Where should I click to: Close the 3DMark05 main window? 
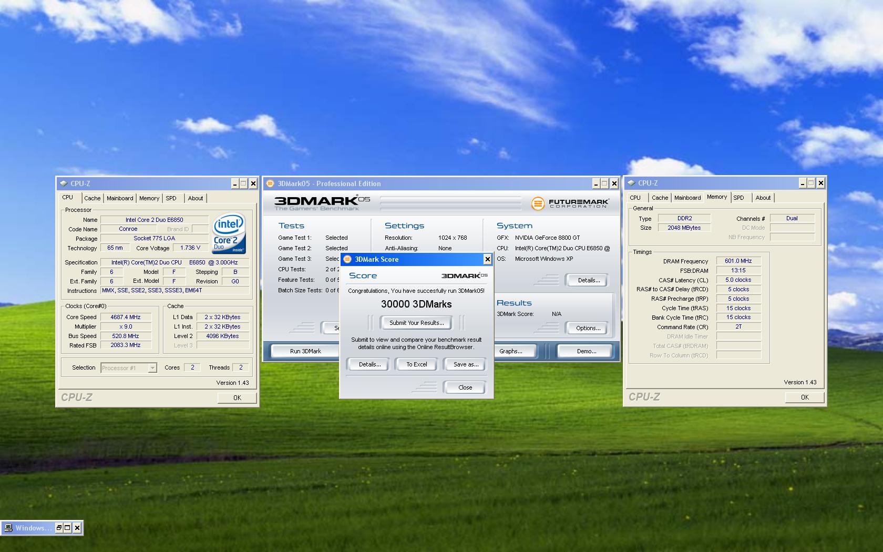[x=614, y=183]
